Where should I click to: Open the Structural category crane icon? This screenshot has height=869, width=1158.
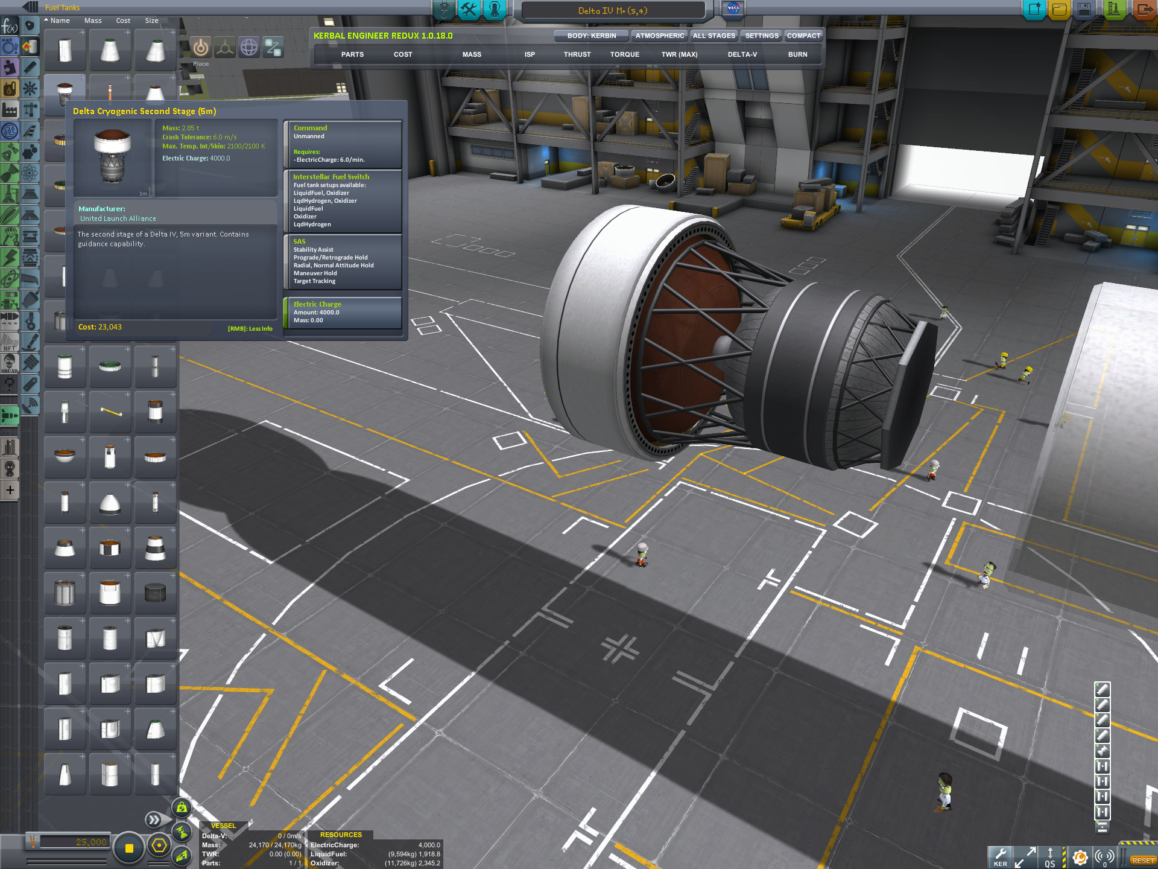30,110
